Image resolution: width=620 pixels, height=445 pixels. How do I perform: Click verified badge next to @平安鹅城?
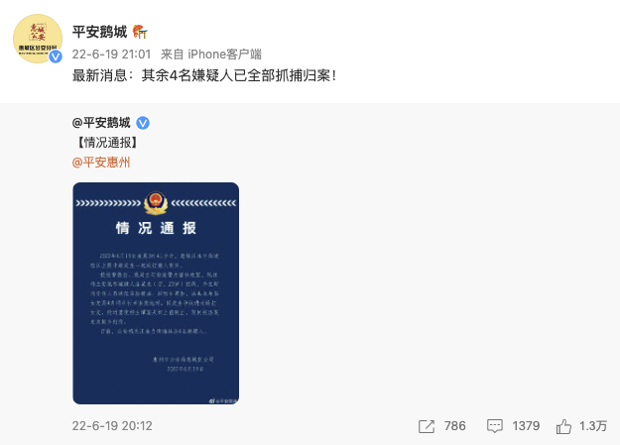point(143,123)
